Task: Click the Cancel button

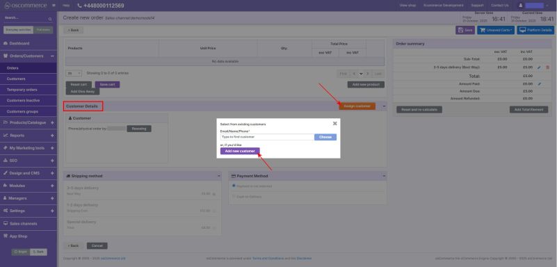Action: (97, 245)
